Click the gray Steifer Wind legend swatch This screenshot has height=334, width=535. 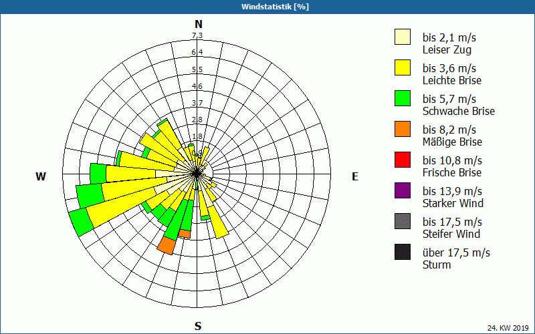coord(403,221)
